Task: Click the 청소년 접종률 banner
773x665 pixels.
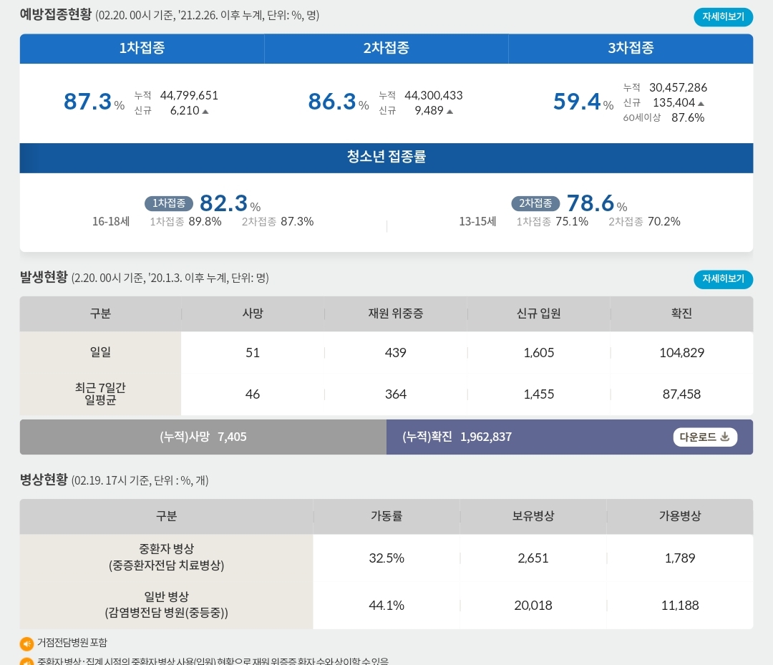Action: 386,157
